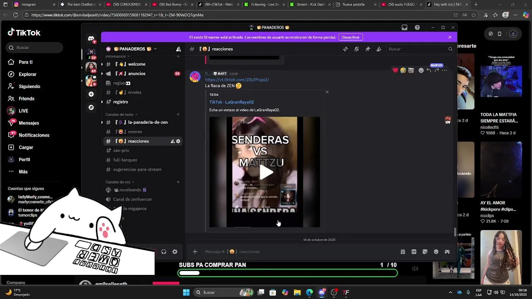The width and height of the screenshot is (532, 299).
Task: Click message input for reacciones
Action: click(x=299, y=252)
